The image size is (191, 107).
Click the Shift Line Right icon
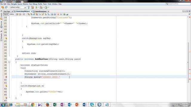(x=55, y=14)
